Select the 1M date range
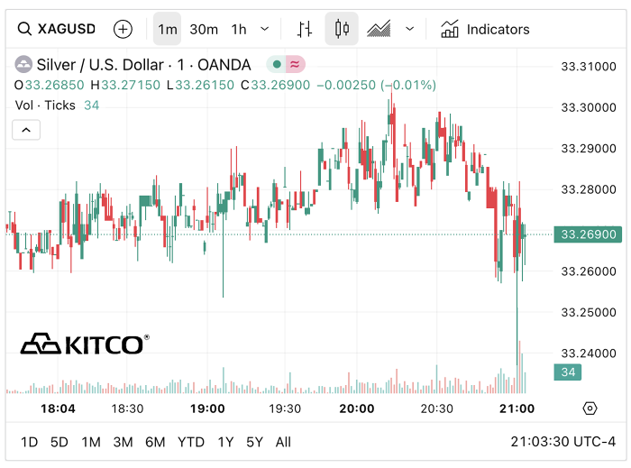 click(91, 442)
